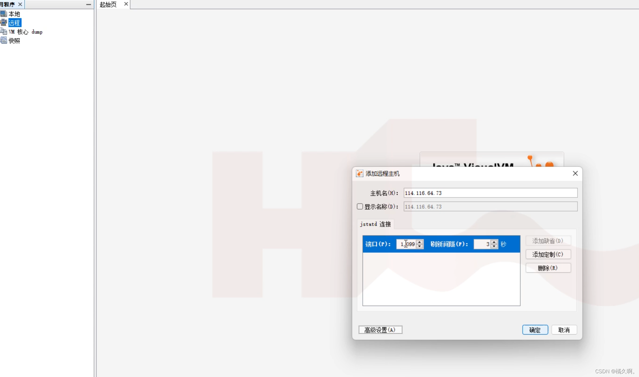Image resolution: width=639 pixels, height=377 pixels.
Task: Click the VisualVM icon in dialog title
Action: point(360,173)
